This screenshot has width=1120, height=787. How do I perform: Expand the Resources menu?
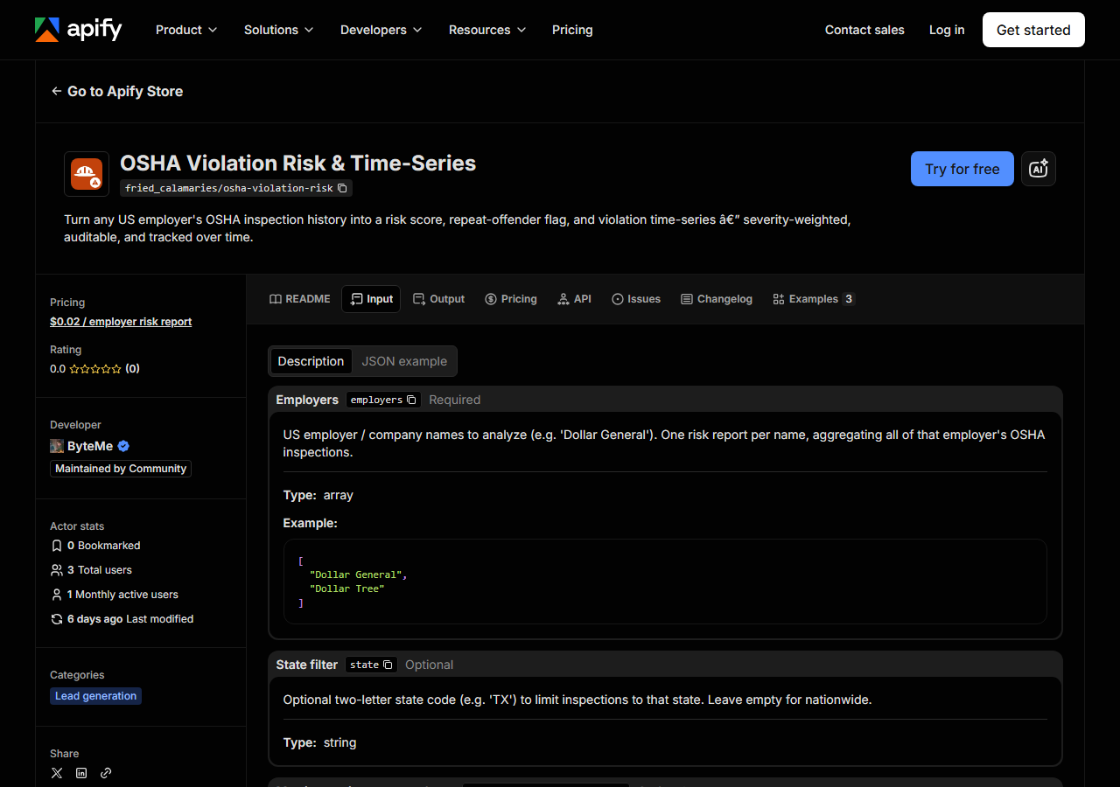tap(487, 30)
